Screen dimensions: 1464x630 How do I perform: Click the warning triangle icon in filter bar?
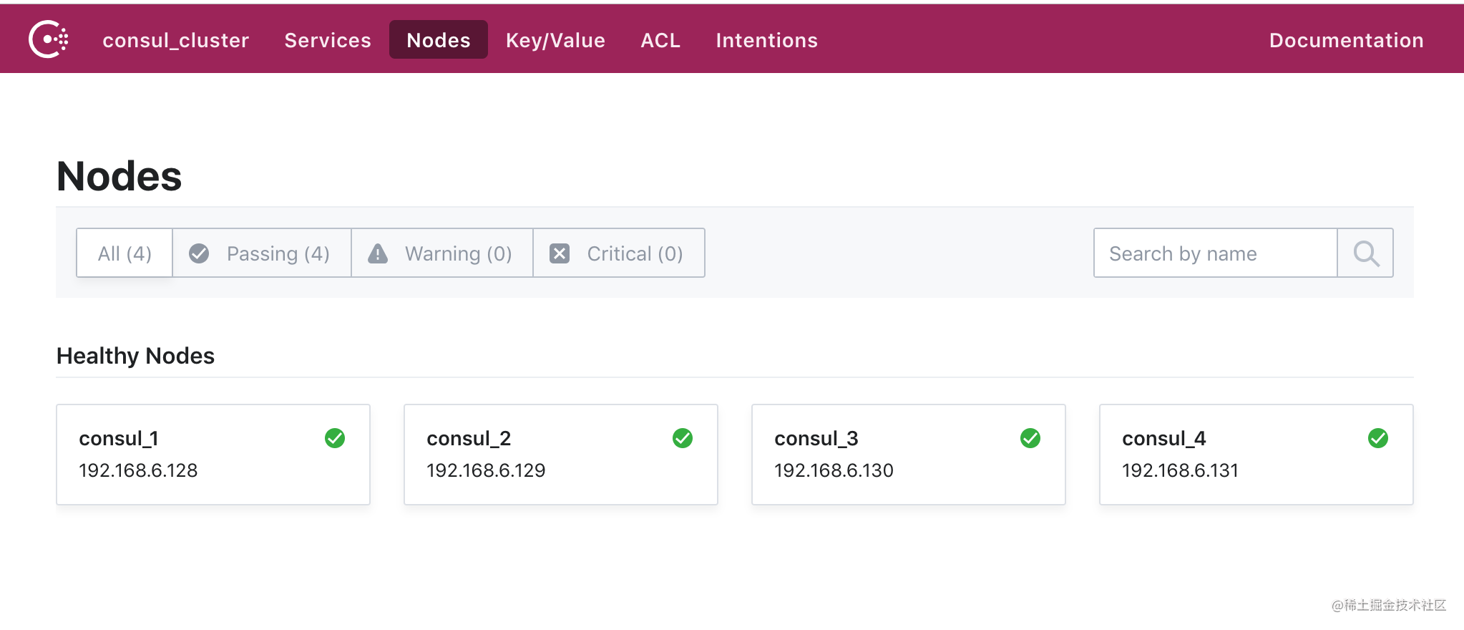tap(377, 253)
